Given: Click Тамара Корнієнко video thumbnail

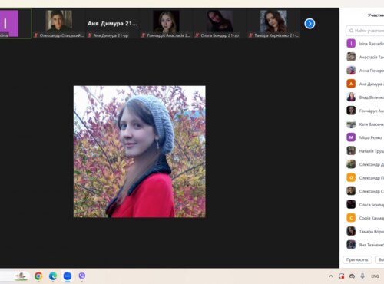Looking at the screenshot, I should (x=273, y=24).
